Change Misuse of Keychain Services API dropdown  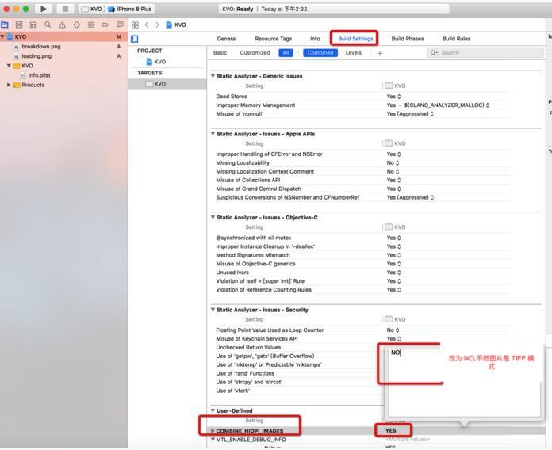pos(393,339)
